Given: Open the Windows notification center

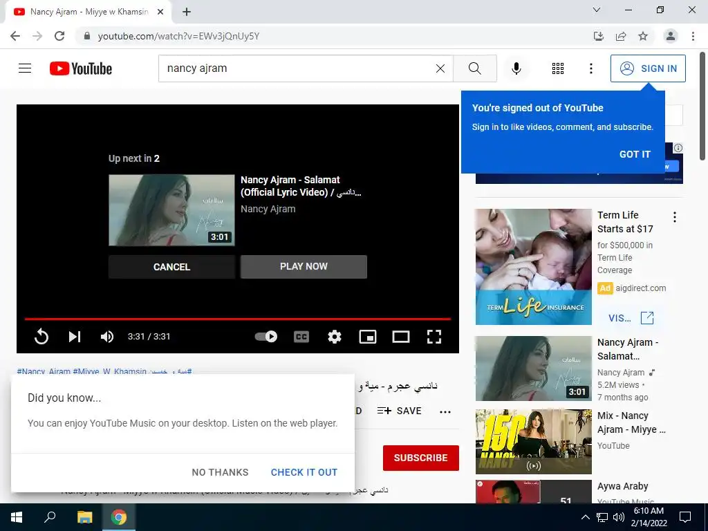Looking at the screenshot, I should (x=685, y=517).
